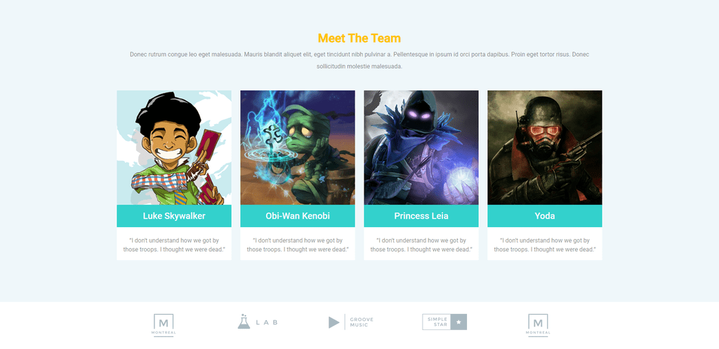This screenshot has width=719, height=349.
Task: Select the Princess Leia name banner
Action: (421, 216)
